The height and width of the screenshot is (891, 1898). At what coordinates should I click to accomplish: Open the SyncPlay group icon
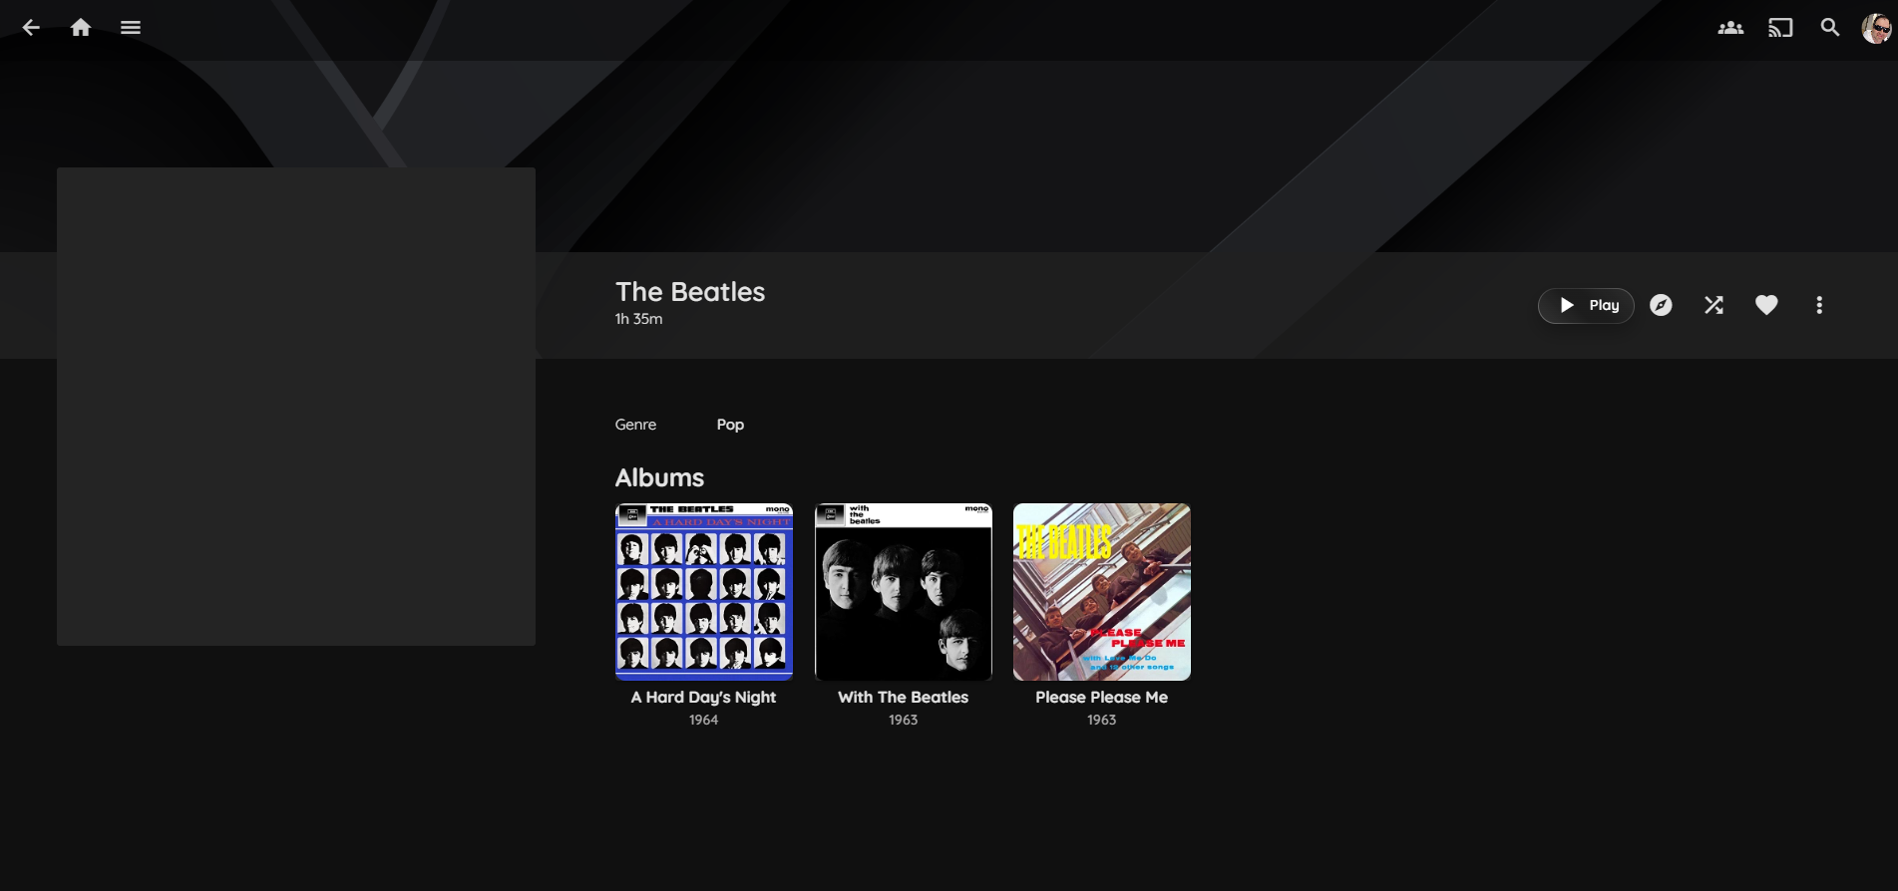point(1730,28)
